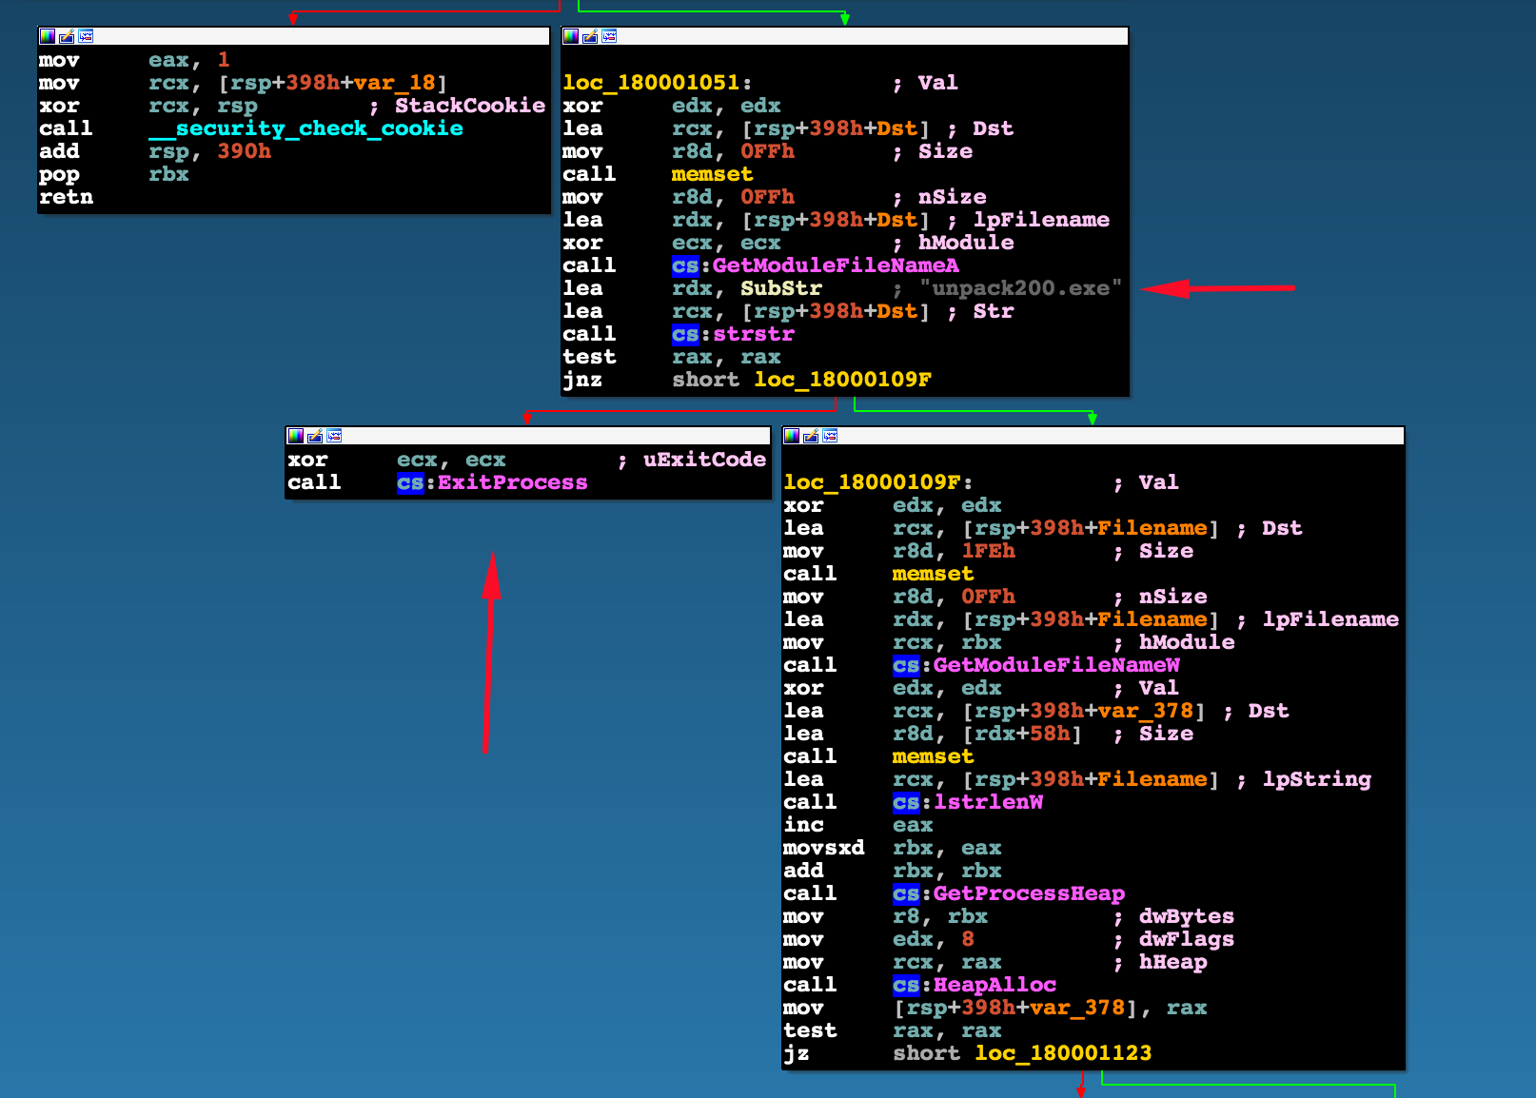Click pencil edit icon on loc_180001051 block
The height and width of the screenshot is (1098, 1536).
pyautogui.click(x=590, y=36)
